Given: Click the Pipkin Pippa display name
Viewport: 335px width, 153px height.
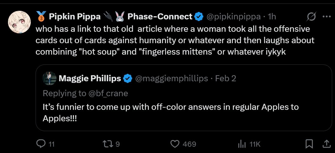Looking at the screenshot, I should pos(75,16).
